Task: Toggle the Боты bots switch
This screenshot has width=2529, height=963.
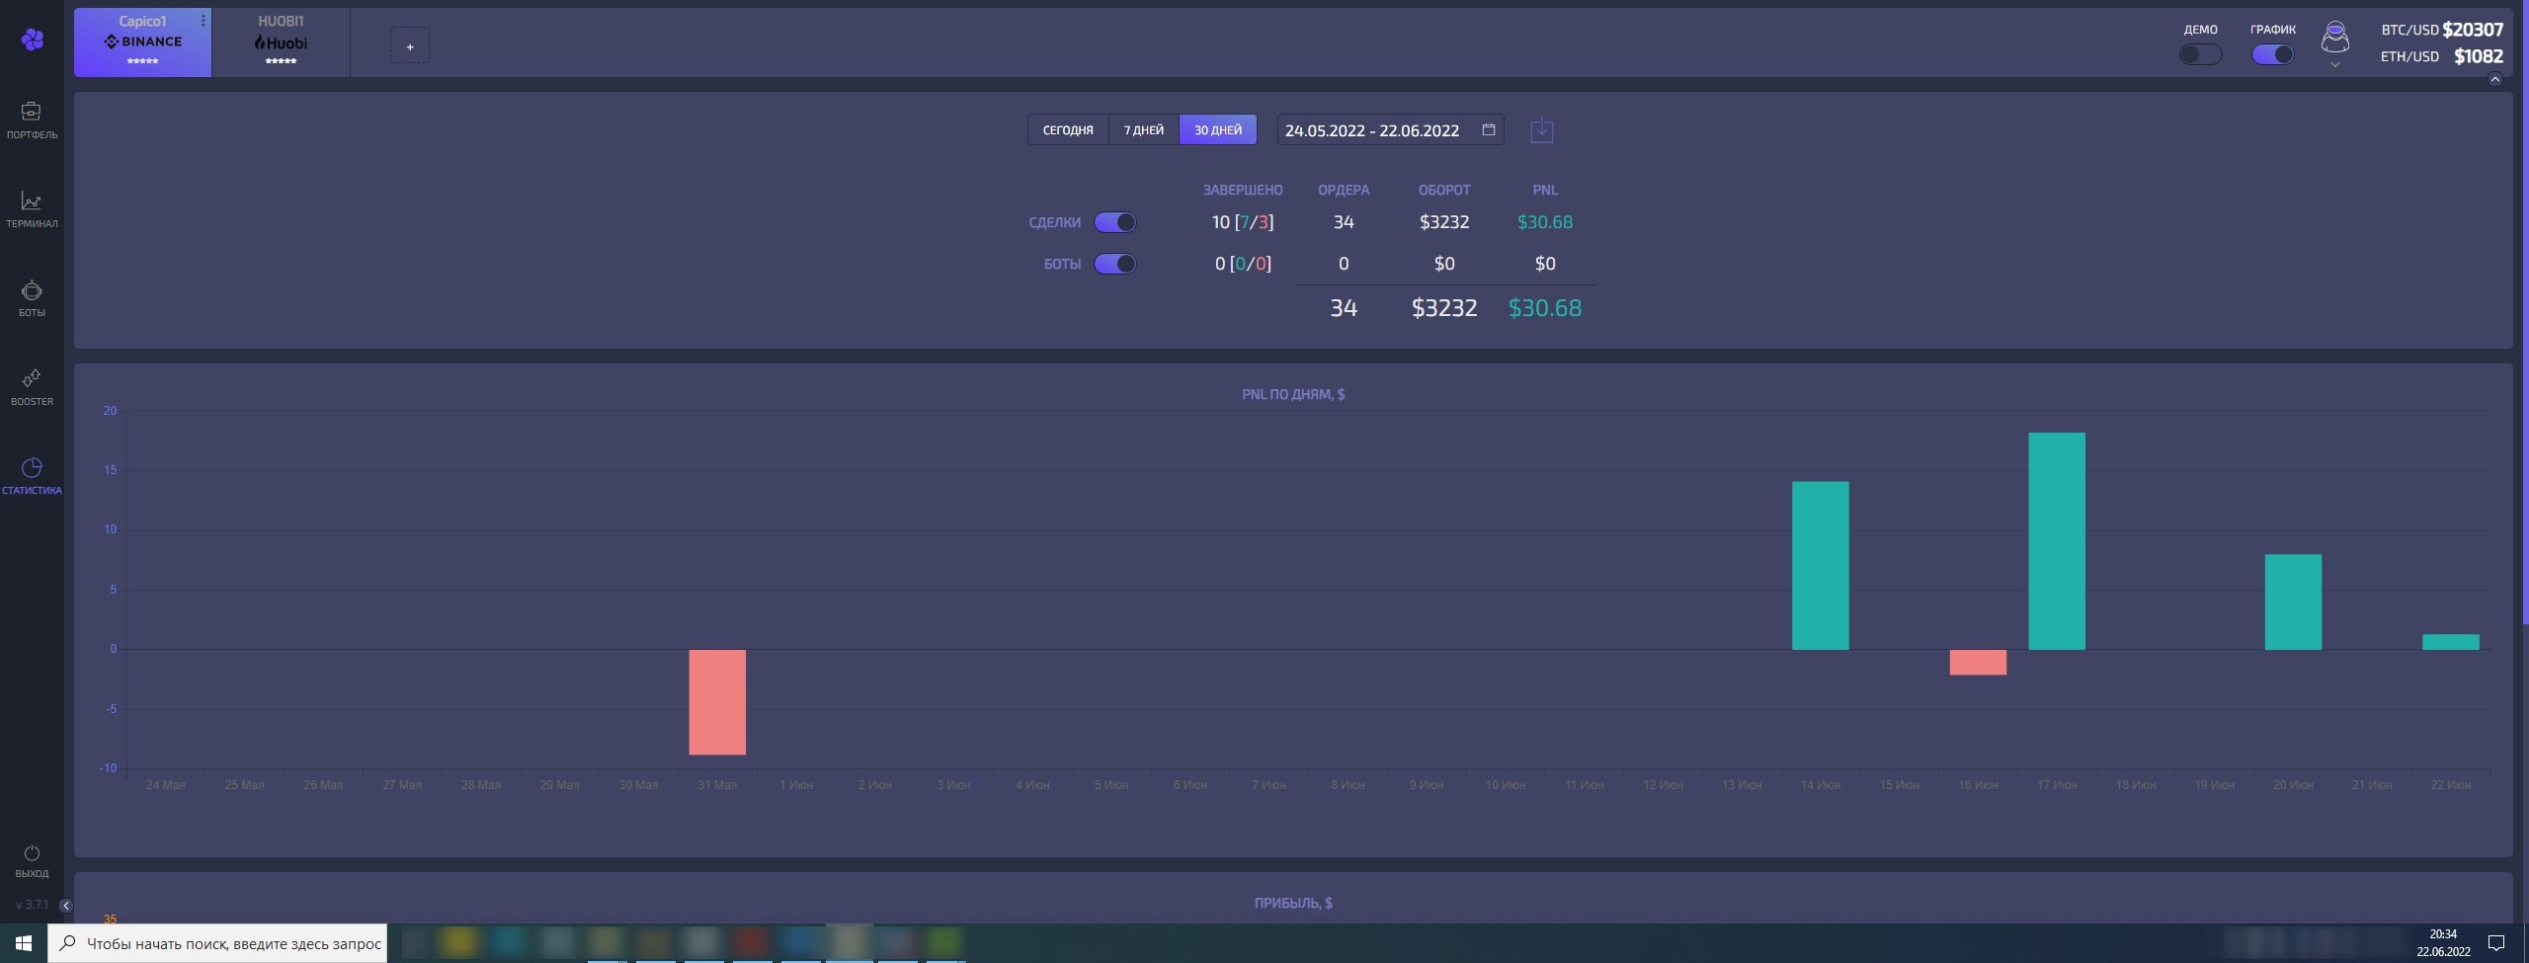Action: pos(1114,264)
